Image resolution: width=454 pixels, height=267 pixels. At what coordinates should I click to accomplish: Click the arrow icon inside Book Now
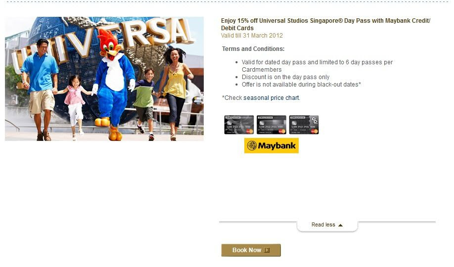(267, 250)
